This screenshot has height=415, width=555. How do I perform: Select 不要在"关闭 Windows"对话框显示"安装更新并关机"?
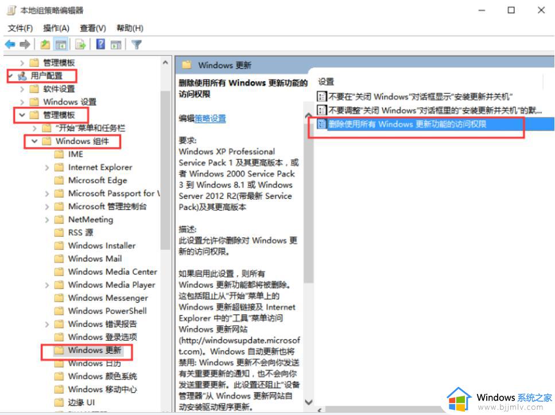421,96
